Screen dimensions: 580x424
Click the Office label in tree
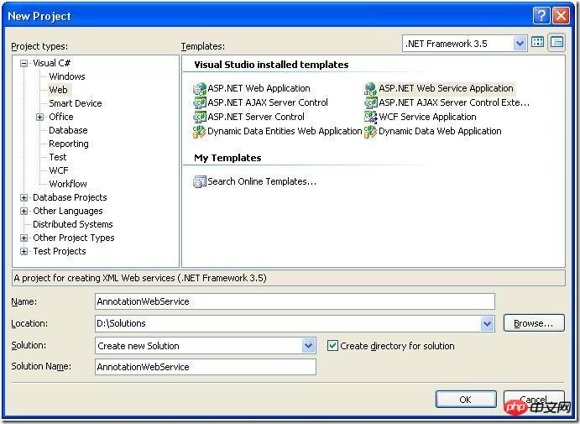click(x=61, y=117)
